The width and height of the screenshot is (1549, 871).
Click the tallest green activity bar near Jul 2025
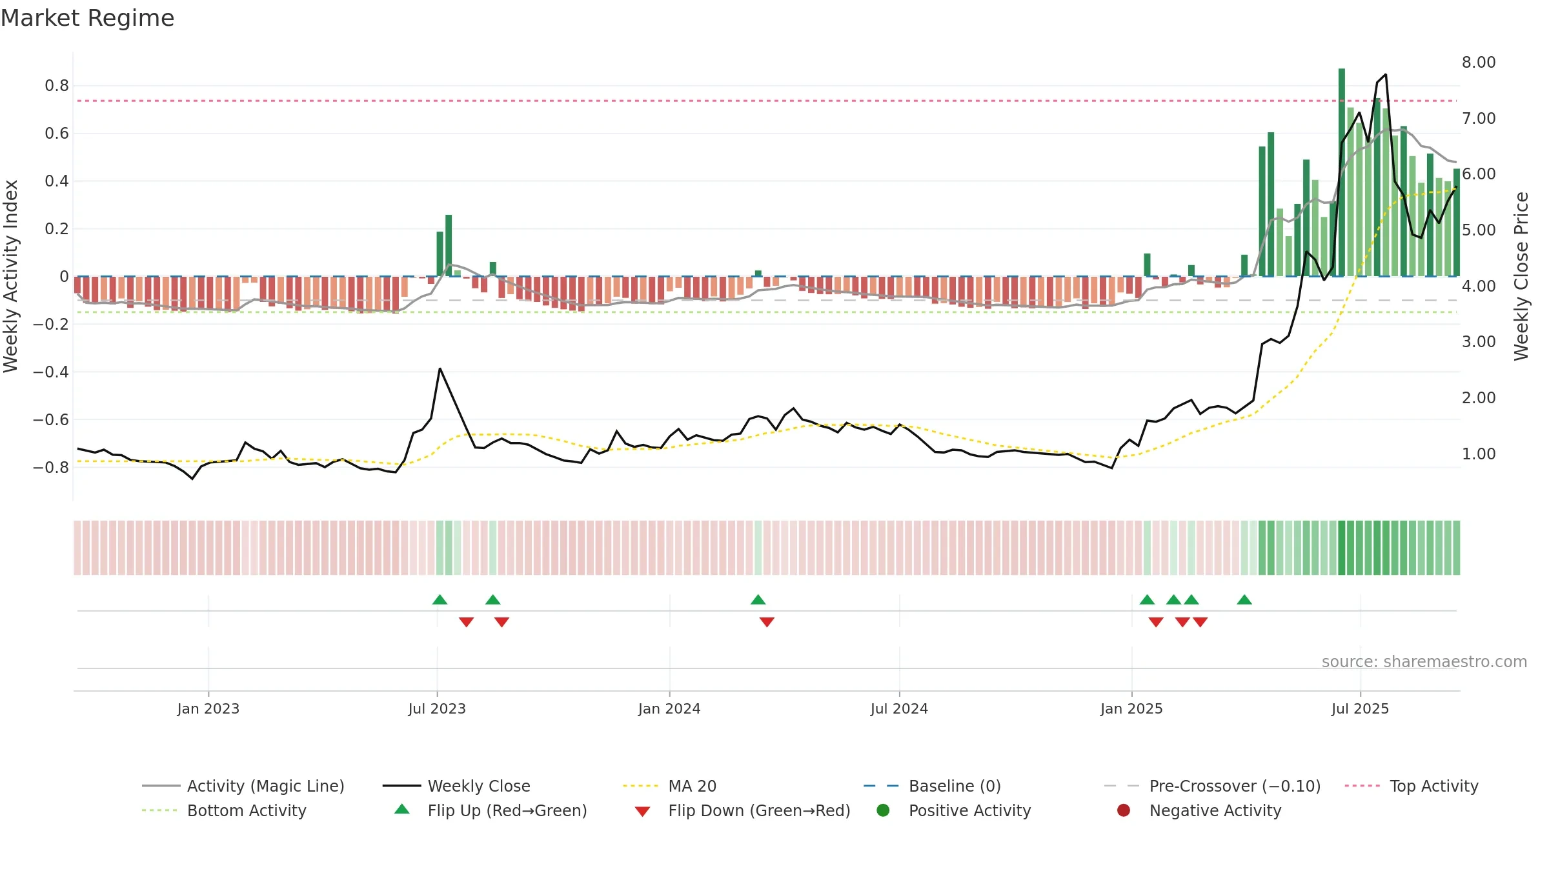(x=1342, y=172)
